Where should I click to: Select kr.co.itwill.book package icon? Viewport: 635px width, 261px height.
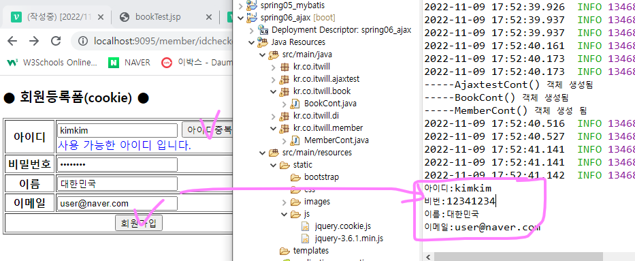(x=285, y=91)
